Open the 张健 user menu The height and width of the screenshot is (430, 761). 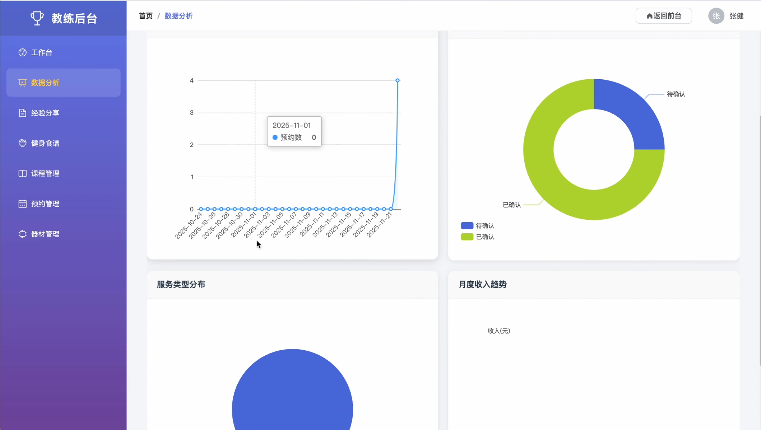pyautogui.click(x=736, y=16)
